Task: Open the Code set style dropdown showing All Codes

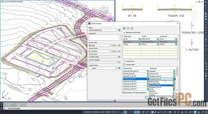Action: (x=100, y=51)
